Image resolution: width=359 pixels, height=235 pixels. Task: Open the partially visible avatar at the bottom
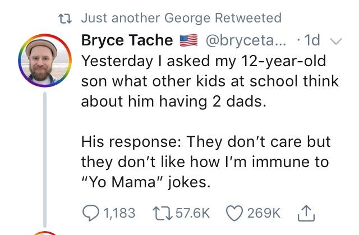click(x=45, y=232)
